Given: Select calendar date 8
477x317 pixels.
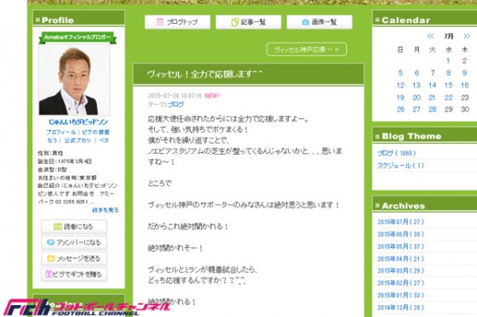Looking at the screenshot, I should click(x=448, y=73).
